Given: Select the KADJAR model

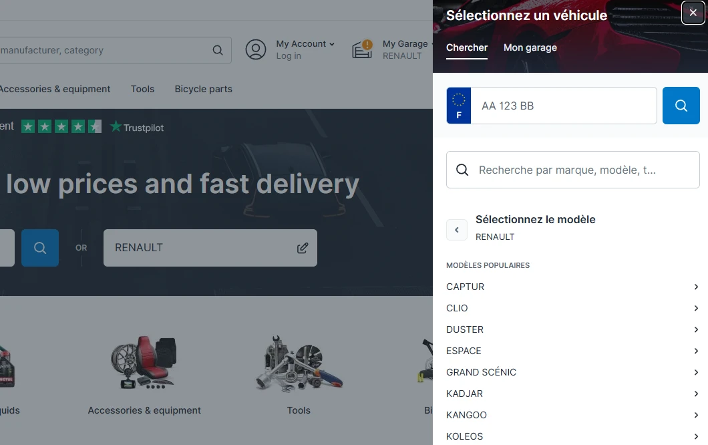Looking at the screenshot, I should click(x=572, y=394).
